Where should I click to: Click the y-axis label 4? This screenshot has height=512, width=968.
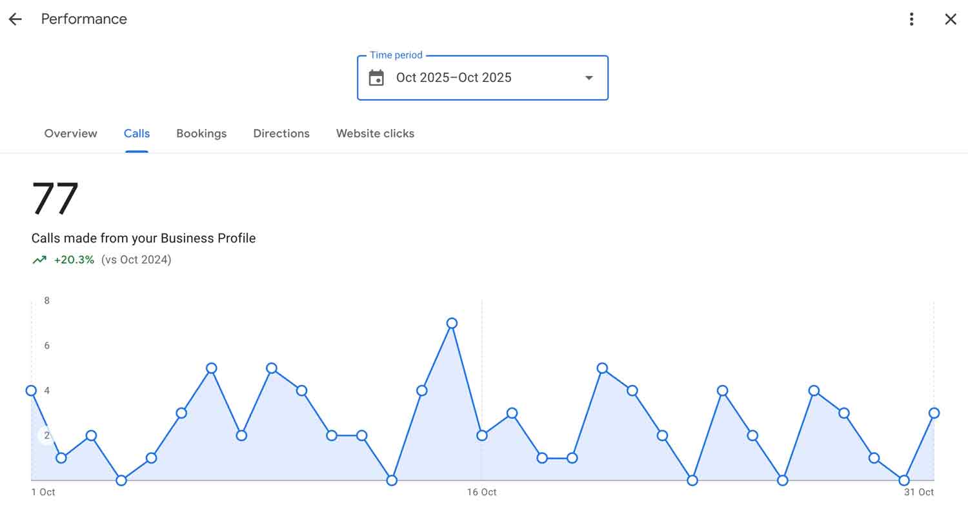click(x=46, y=391)
